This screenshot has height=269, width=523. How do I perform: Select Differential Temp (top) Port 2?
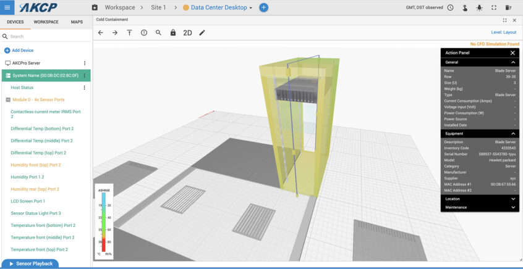pyautogui.click(x=38, y=153)
